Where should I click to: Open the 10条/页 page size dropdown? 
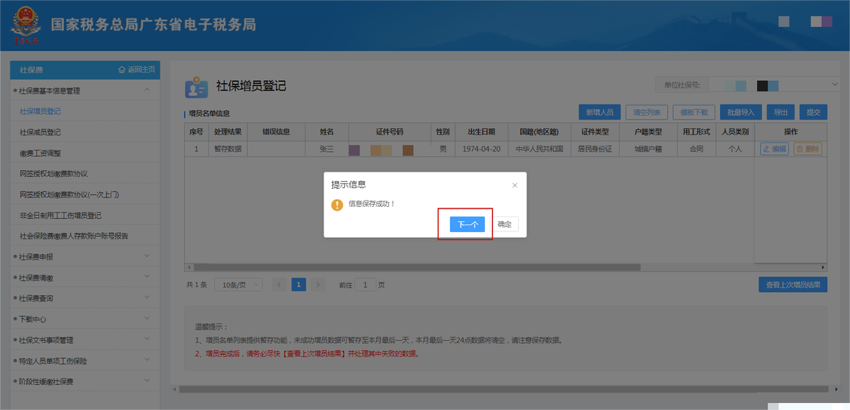[238, 285]
